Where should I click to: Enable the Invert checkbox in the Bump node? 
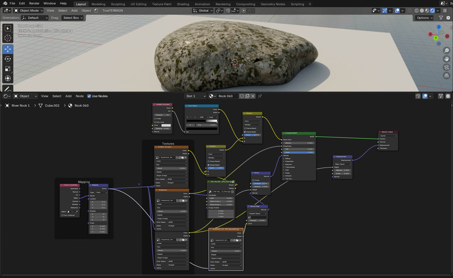point(253,180)
